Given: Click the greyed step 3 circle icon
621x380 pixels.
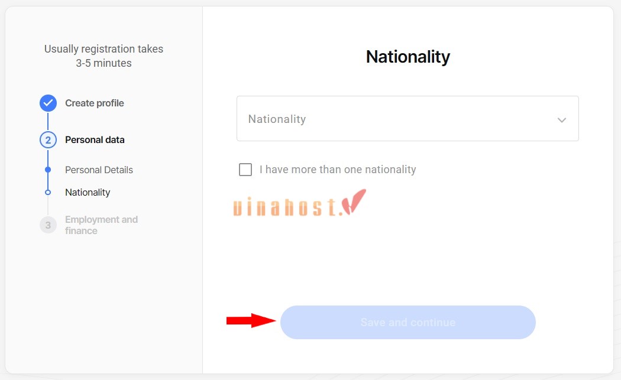Looking at the screenshot, I should [x=48, y=225].
